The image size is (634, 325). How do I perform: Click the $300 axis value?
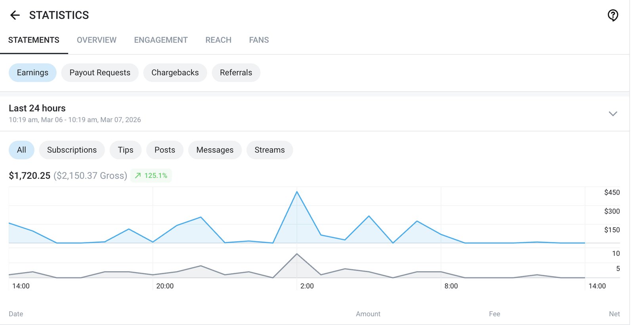coord(612,211)
